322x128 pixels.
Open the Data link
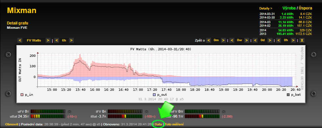point(158,124)
